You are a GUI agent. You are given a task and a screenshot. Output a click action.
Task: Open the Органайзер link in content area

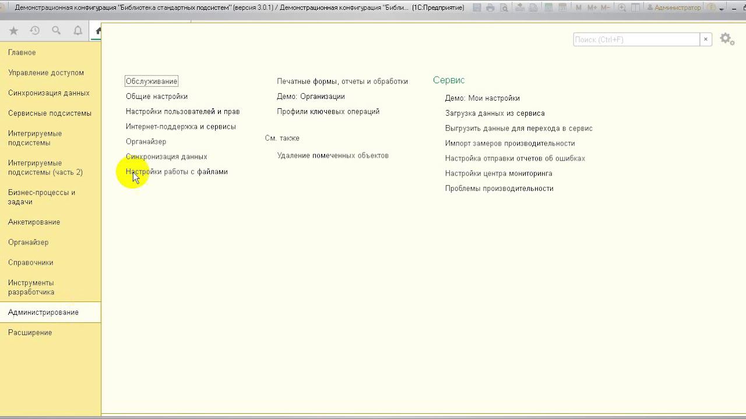pos(146,142)
